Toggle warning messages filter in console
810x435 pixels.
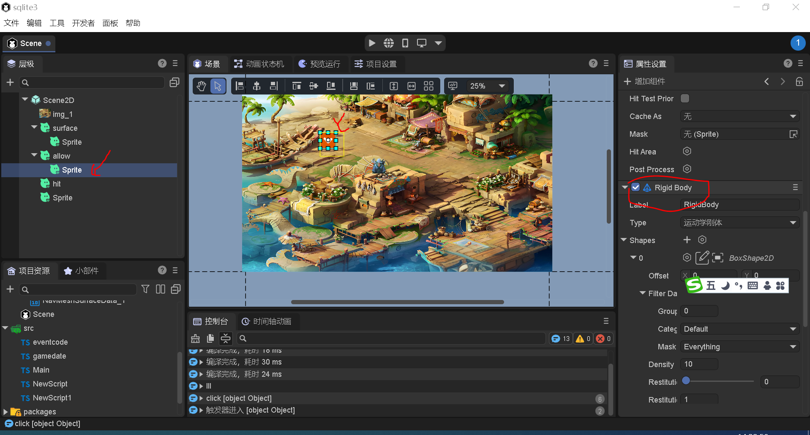pos(583,338)
